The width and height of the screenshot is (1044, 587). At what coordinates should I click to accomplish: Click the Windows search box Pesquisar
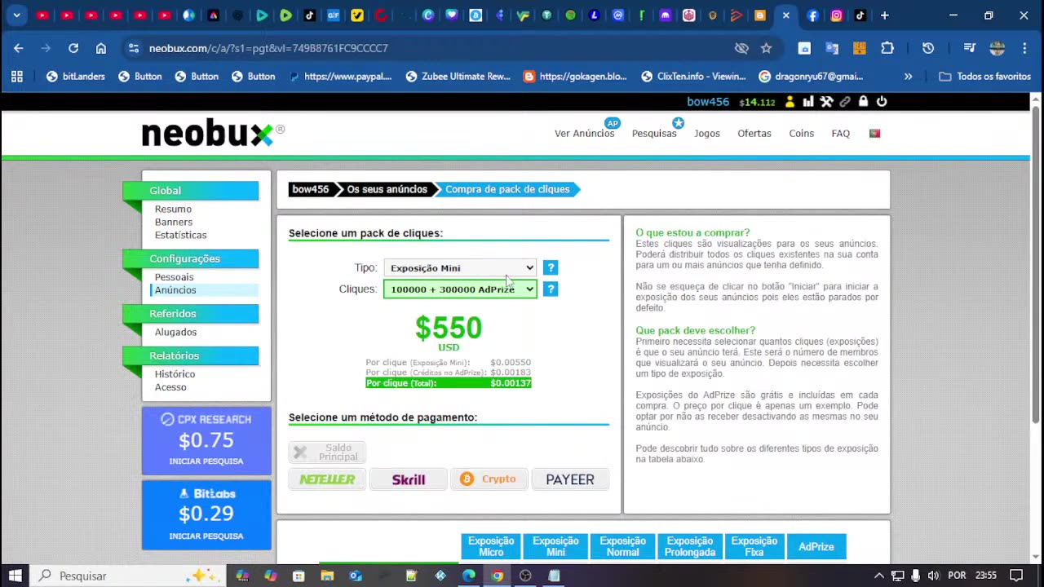tap(129, 576)
